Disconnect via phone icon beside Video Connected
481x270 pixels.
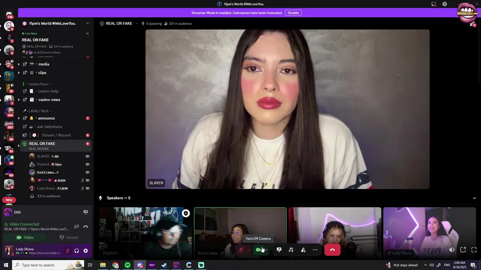pos(86,226)
